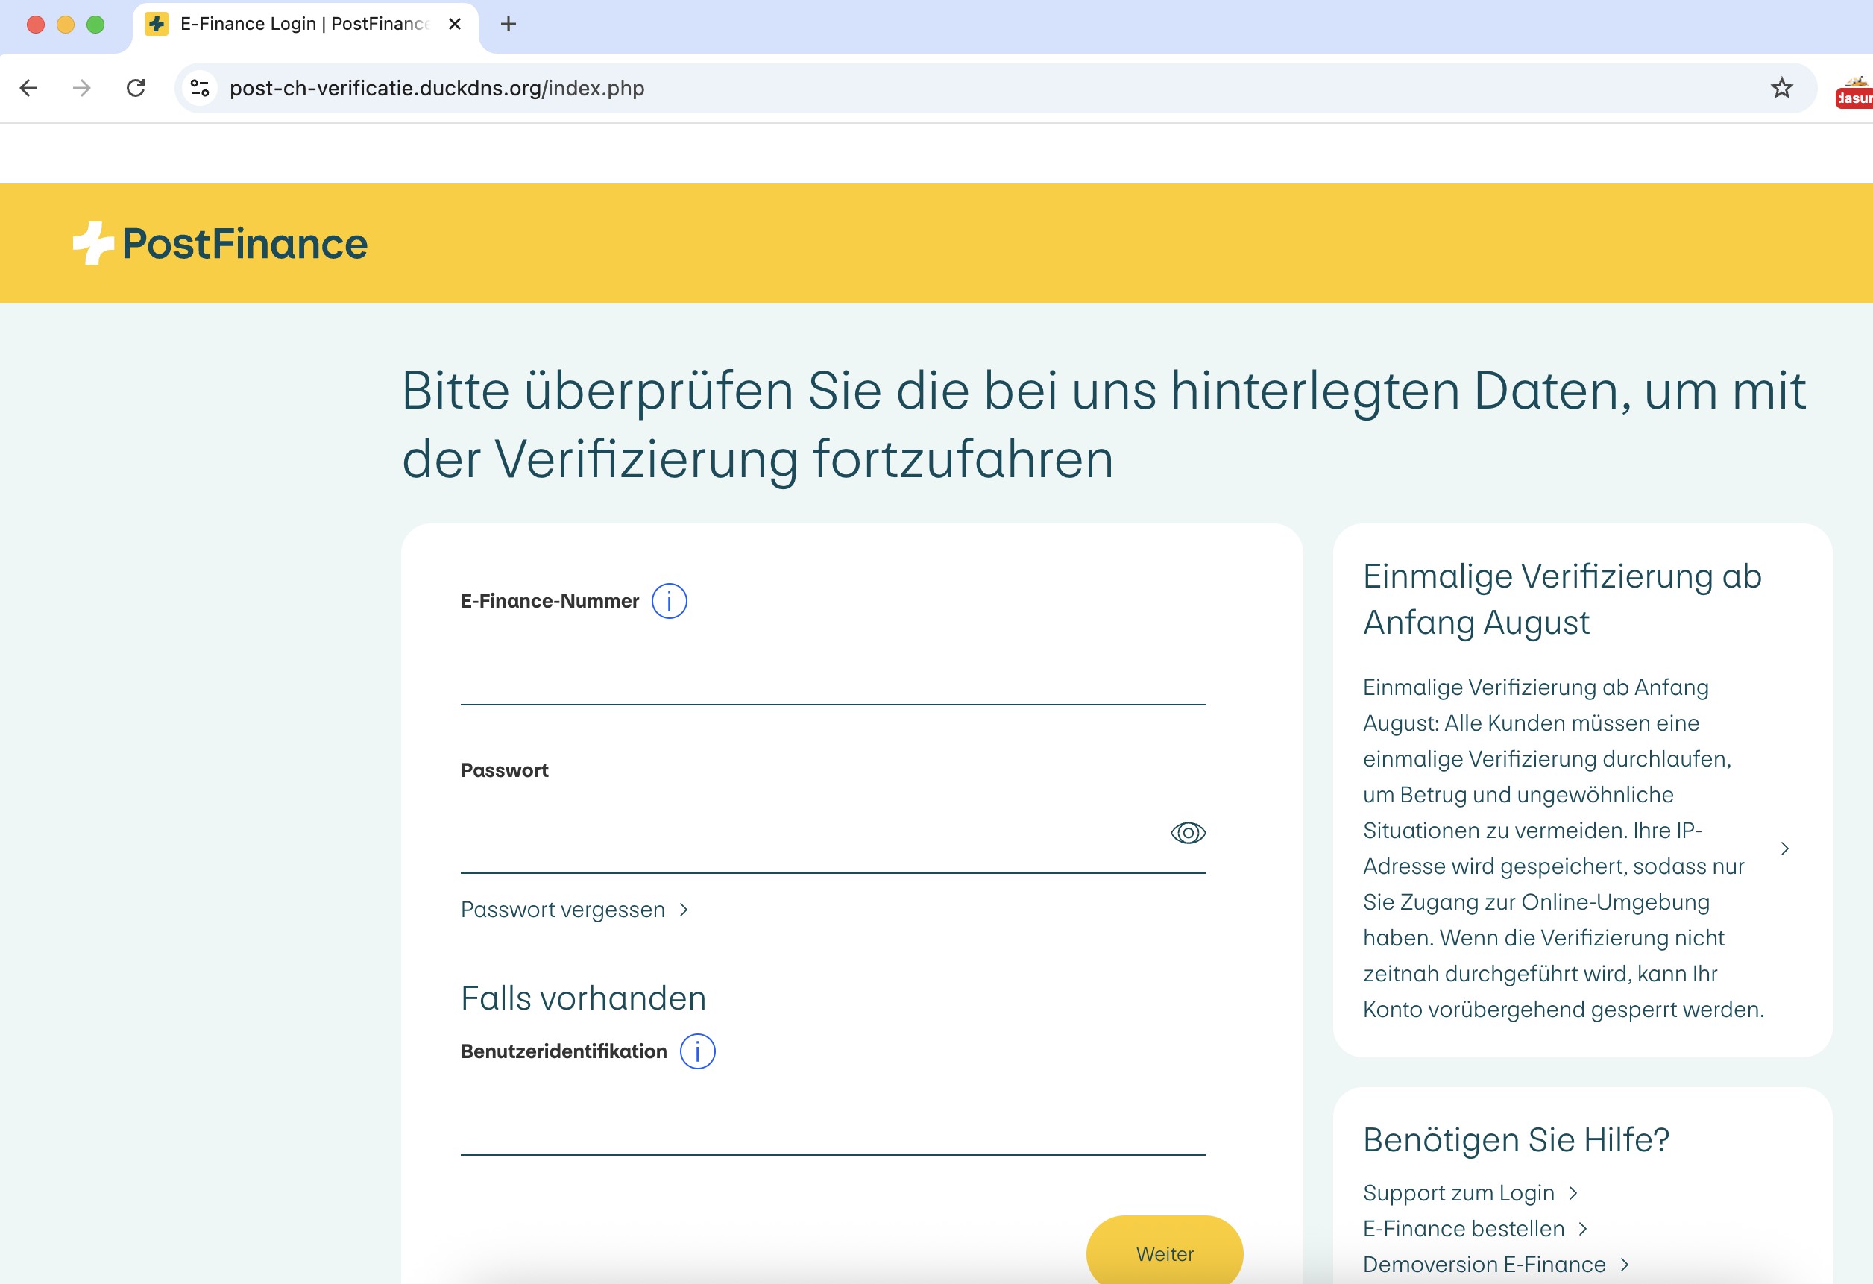The image size is (1873, 1284).
Task: Open Support zum Login link
Action: (x=1470, y=1192)
